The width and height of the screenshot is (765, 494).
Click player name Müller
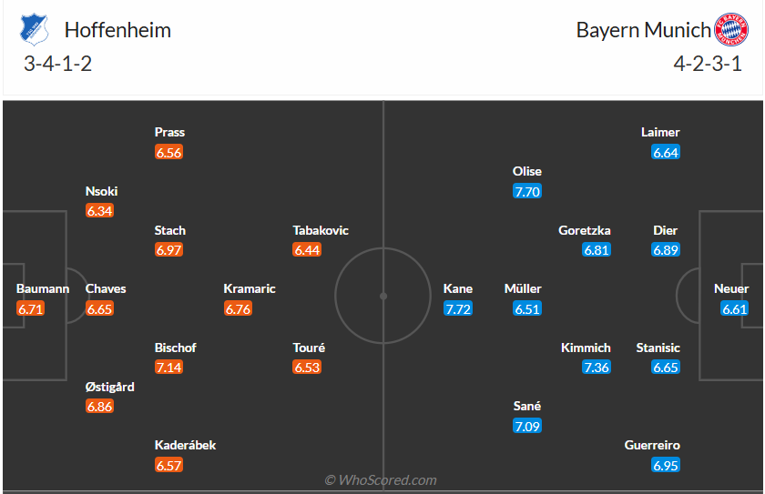click(523, 289)
